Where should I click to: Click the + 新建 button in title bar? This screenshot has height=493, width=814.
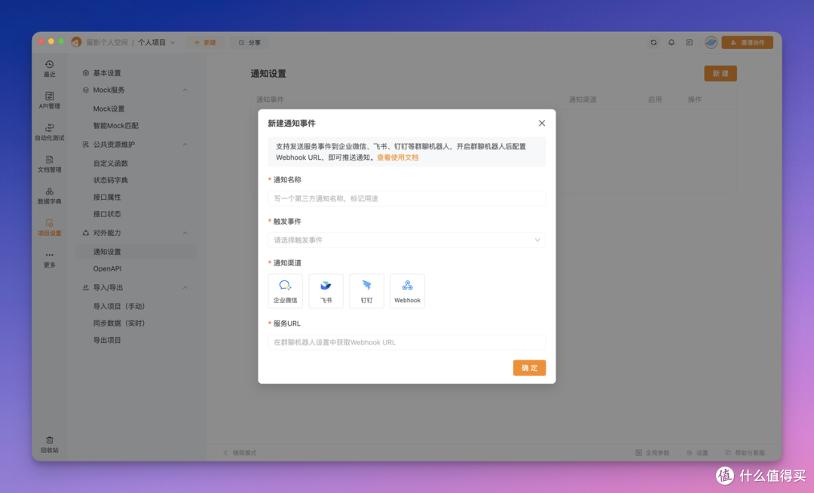pos(205,42)
